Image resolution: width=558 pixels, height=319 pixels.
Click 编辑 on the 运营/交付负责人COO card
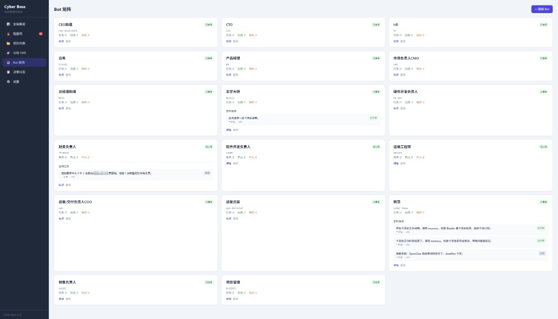tap(61, 219)
